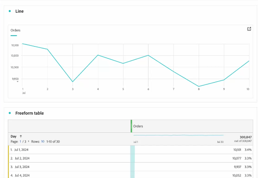Click the teal dot beside Line title

click(x=10, y=11)
